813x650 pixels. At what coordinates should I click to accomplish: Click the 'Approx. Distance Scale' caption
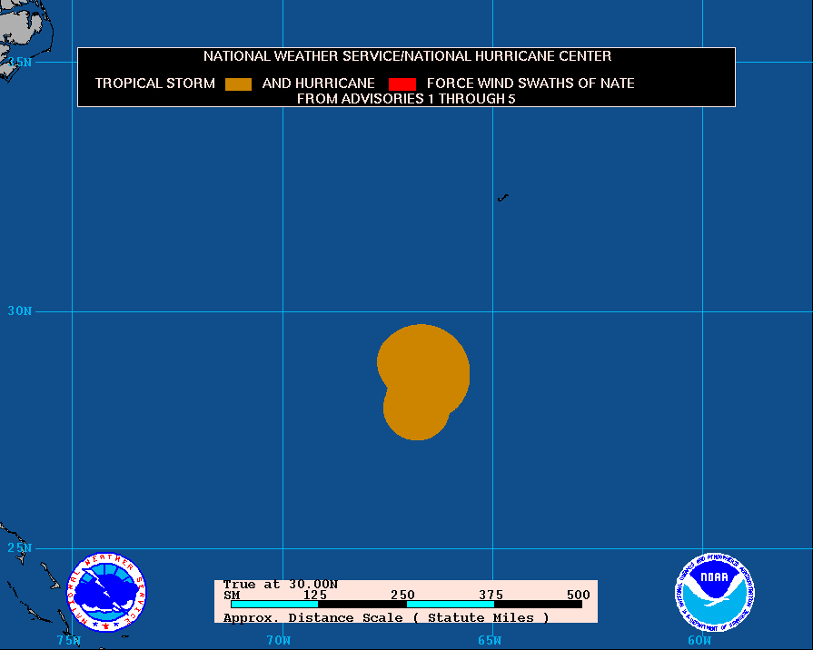(386, 618)
